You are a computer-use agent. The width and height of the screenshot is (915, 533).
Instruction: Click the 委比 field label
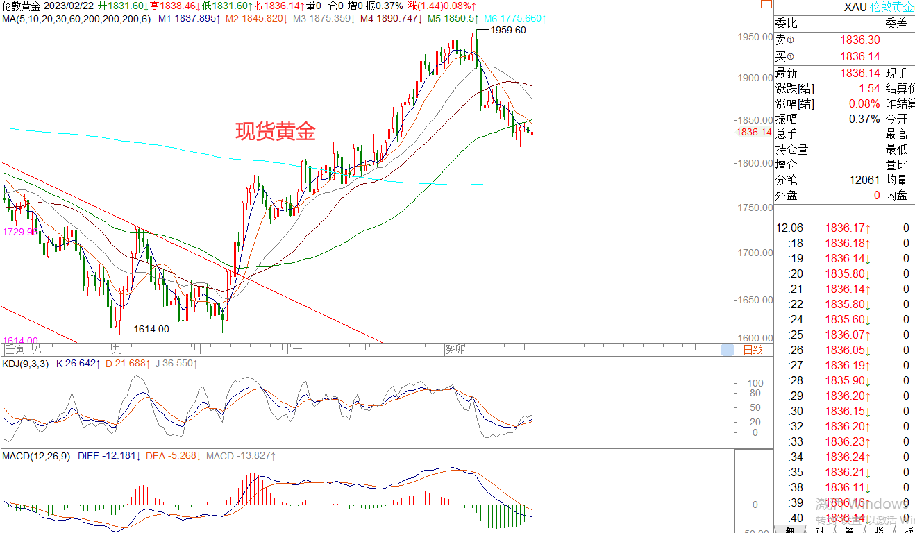(787, 23)
